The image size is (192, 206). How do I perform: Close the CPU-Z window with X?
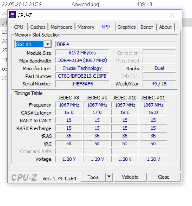pyautogui.click(x=171, y=15)
